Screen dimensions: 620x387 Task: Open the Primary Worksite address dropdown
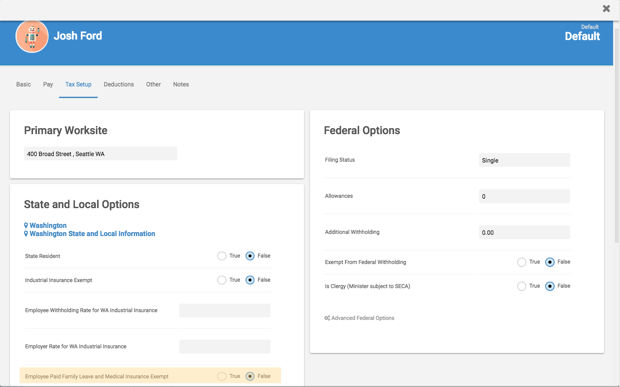click(x=101, y=154)
